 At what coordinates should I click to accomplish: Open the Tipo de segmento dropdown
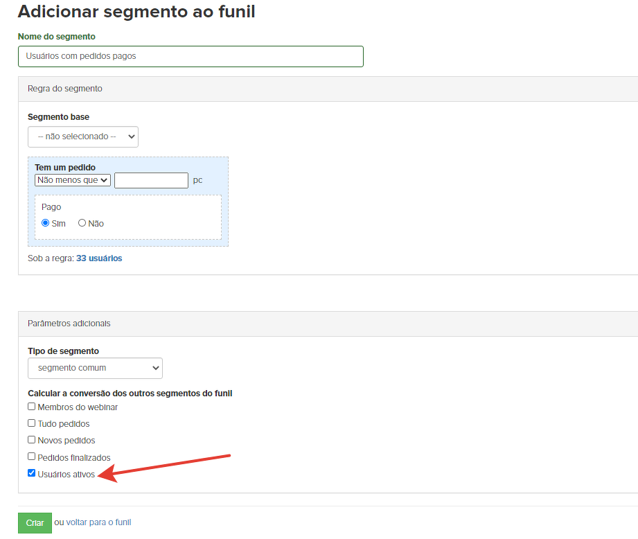pos(95,368)
